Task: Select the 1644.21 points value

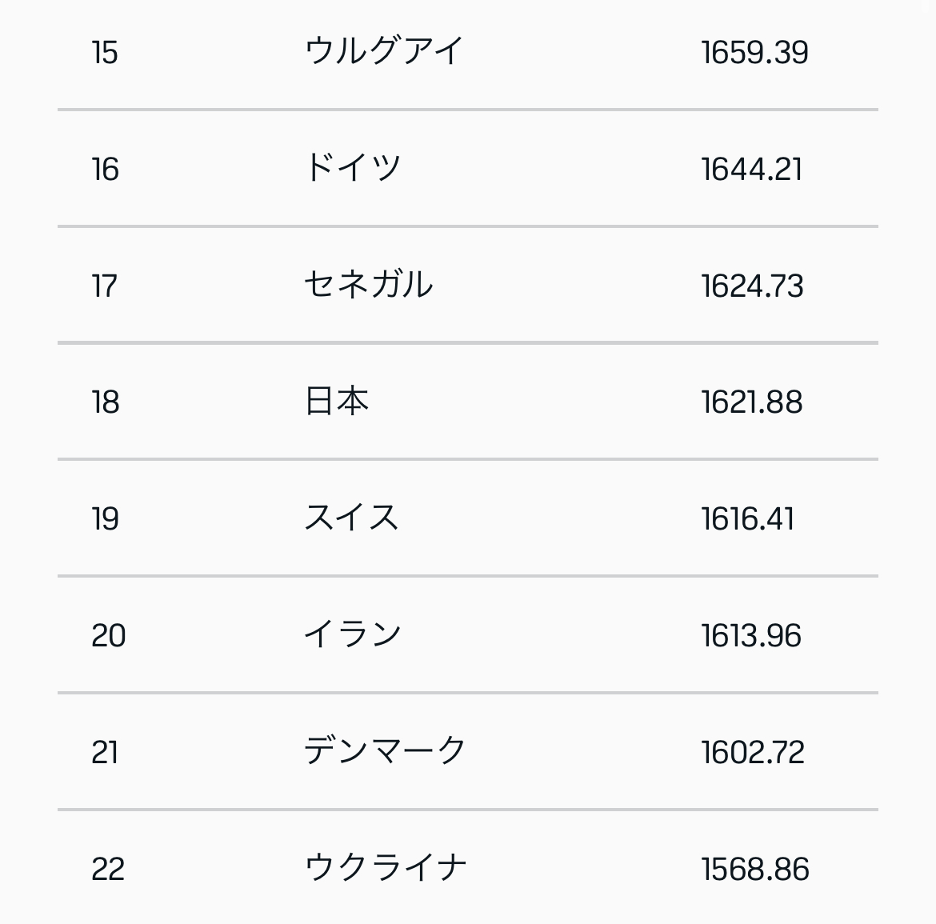Action: click(751, 169)
